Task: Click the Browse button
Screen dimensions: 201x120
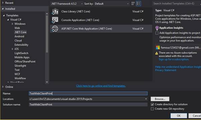Action: click(160, 99)
